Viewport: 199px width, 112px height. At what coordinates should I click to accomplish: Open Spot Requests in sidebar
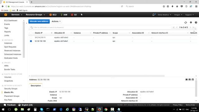(10, 47)
